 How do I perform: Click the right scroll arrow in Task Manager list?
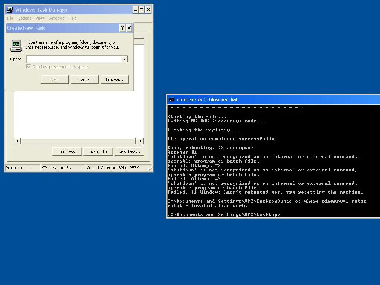(x=141, y=141)
